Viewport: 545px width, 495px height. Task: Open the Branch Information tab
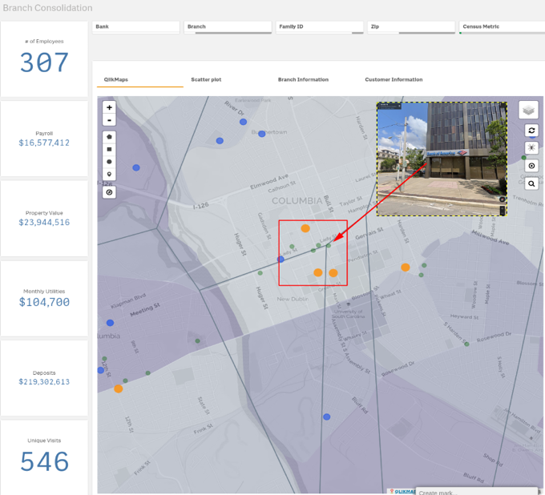303,80
